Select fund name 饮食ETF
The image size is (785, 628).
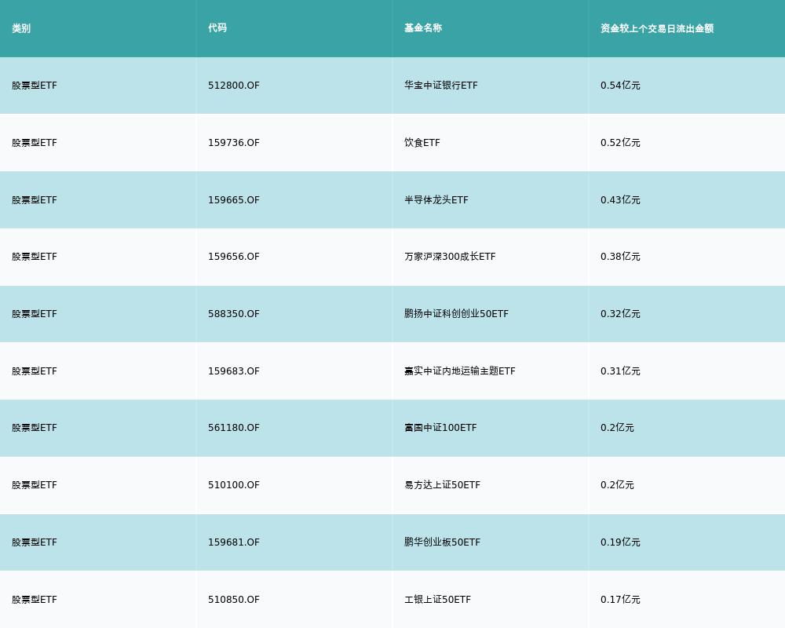pos(422,142)
